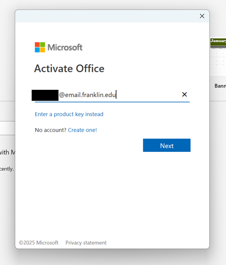Viewport: 226px width, 265px height.
Task: Open the "Enter a product key instead" link
Action: 69,114
